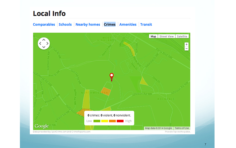Go to Nearby homes tab
Screen dimensions: 236x148
point(88,25)
